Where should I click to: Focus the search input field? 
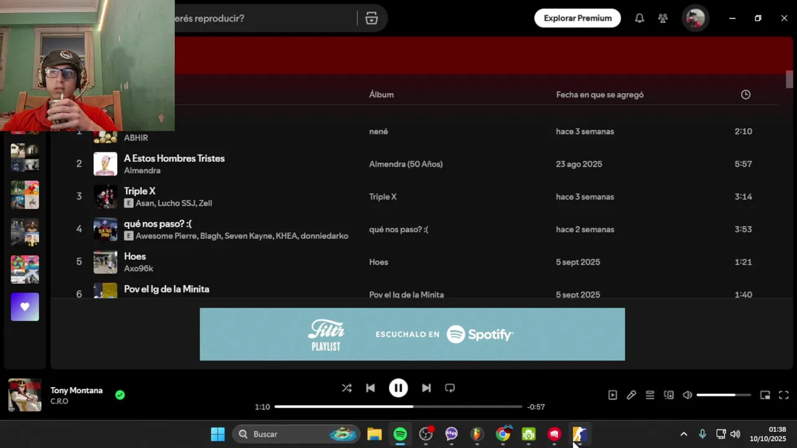click(265, 18)
